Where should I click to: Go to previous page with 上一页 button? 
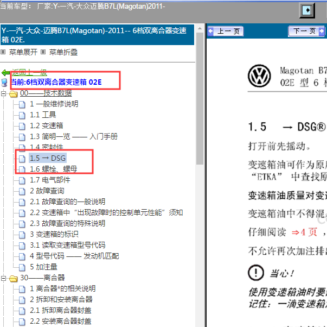coord(226,32)
